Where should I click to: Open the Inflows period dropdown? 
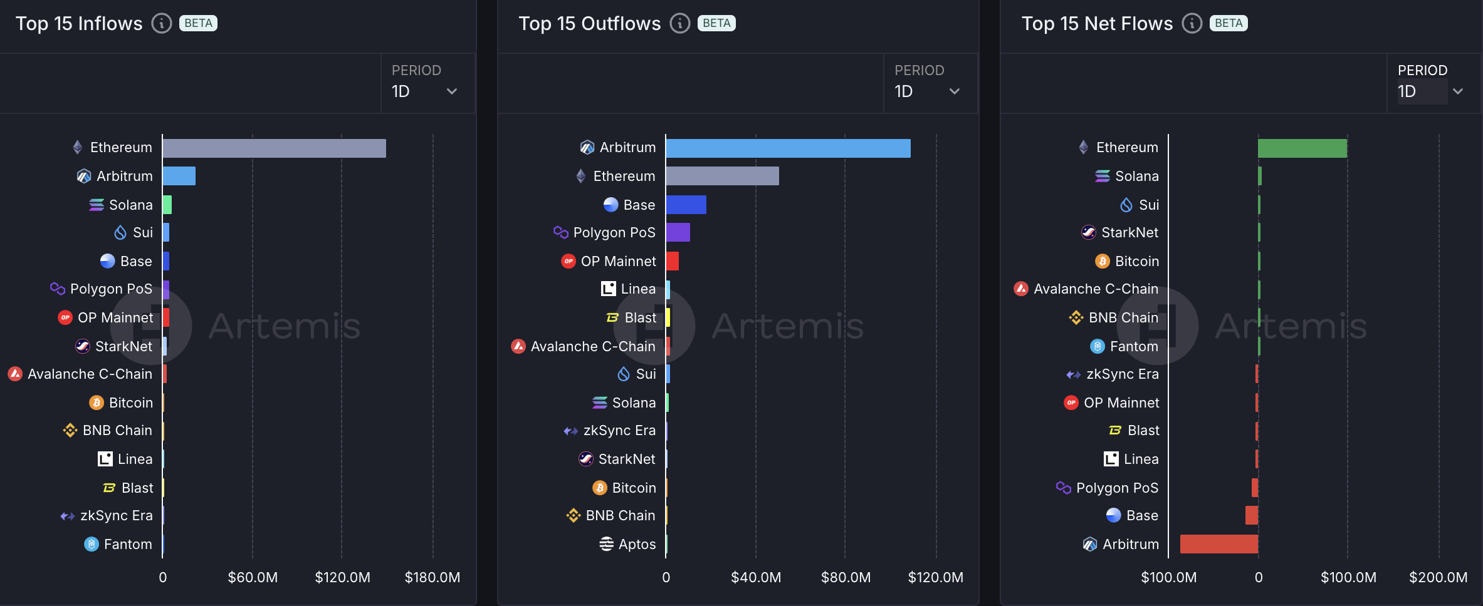pyautogui.click(x=425, y=91)
